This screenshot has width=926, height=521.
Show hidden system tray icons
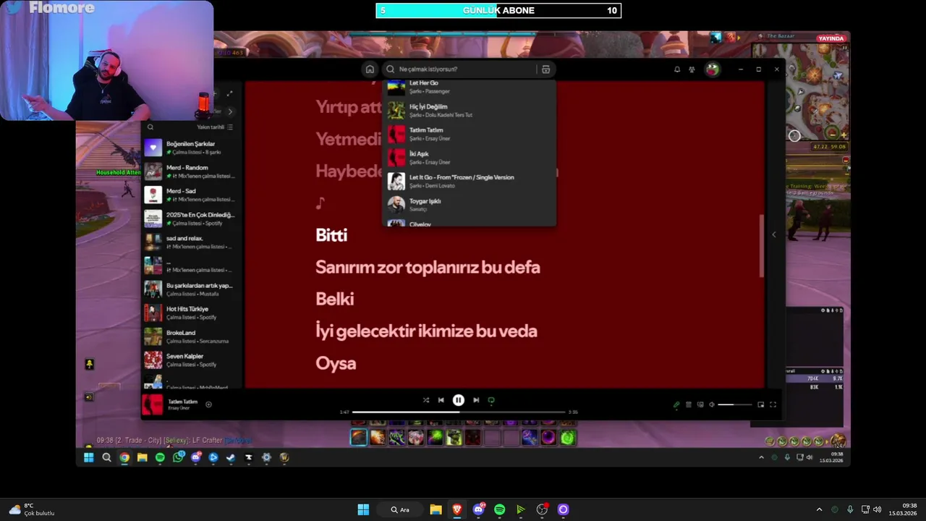click(x=819, y=509)
